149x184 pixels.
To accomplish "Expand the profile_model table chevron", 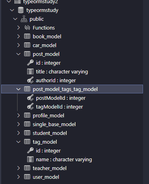I will [18, 115].
